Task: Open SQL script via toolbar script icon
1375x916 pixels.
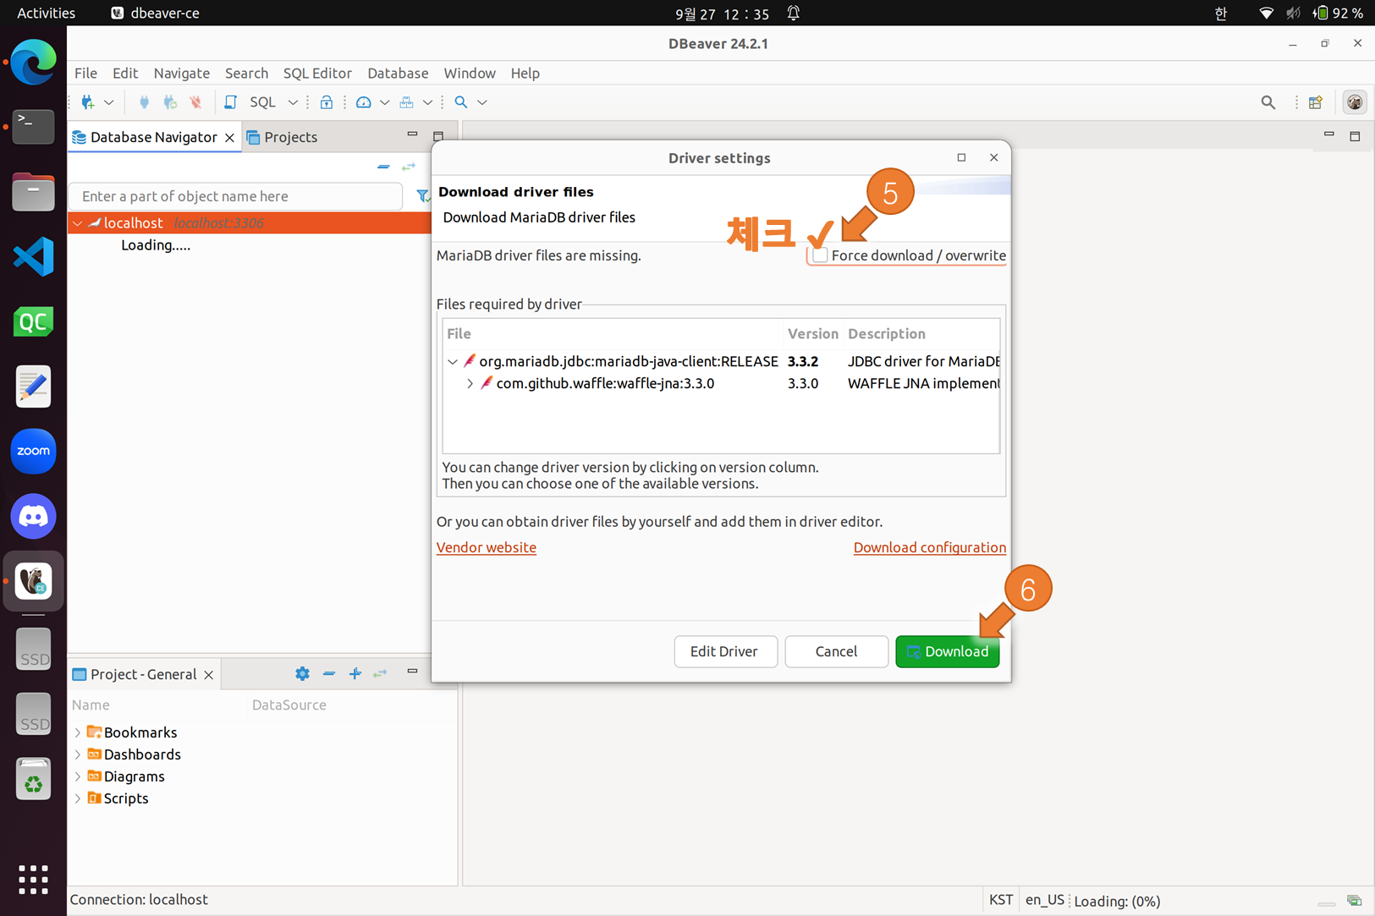Action: click(x=230, y=102)
